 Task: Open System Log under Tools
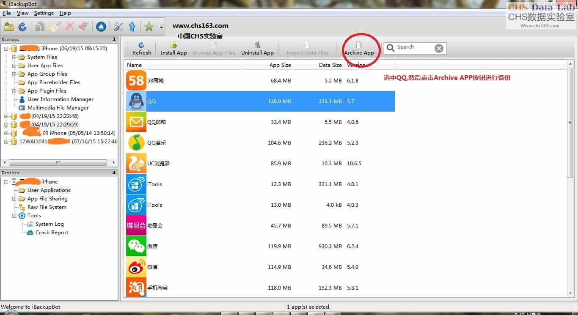50,224
